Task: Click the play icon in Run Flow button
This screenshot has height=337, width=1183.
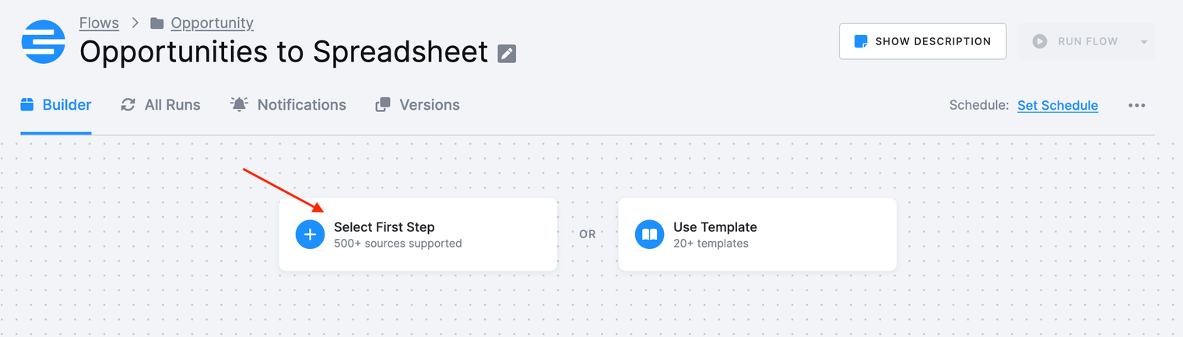Action: click(1040, 41)
